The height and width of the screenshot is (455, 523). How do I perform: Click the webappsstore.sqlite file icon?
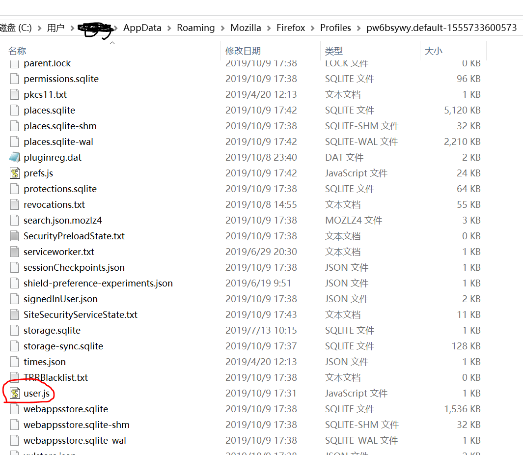[14, 409]
